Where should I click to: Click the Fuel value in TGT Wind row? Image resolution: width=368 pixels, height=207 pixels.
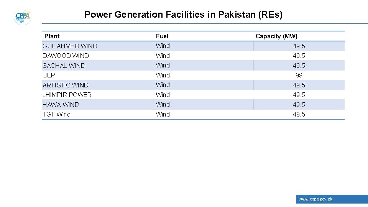coord(163,114)
